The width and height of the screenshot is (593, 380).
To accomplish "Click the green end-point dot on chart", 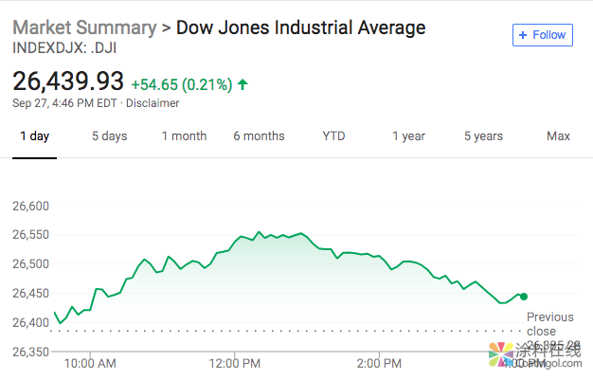I will pyautogui.click(x=524, y=297).
